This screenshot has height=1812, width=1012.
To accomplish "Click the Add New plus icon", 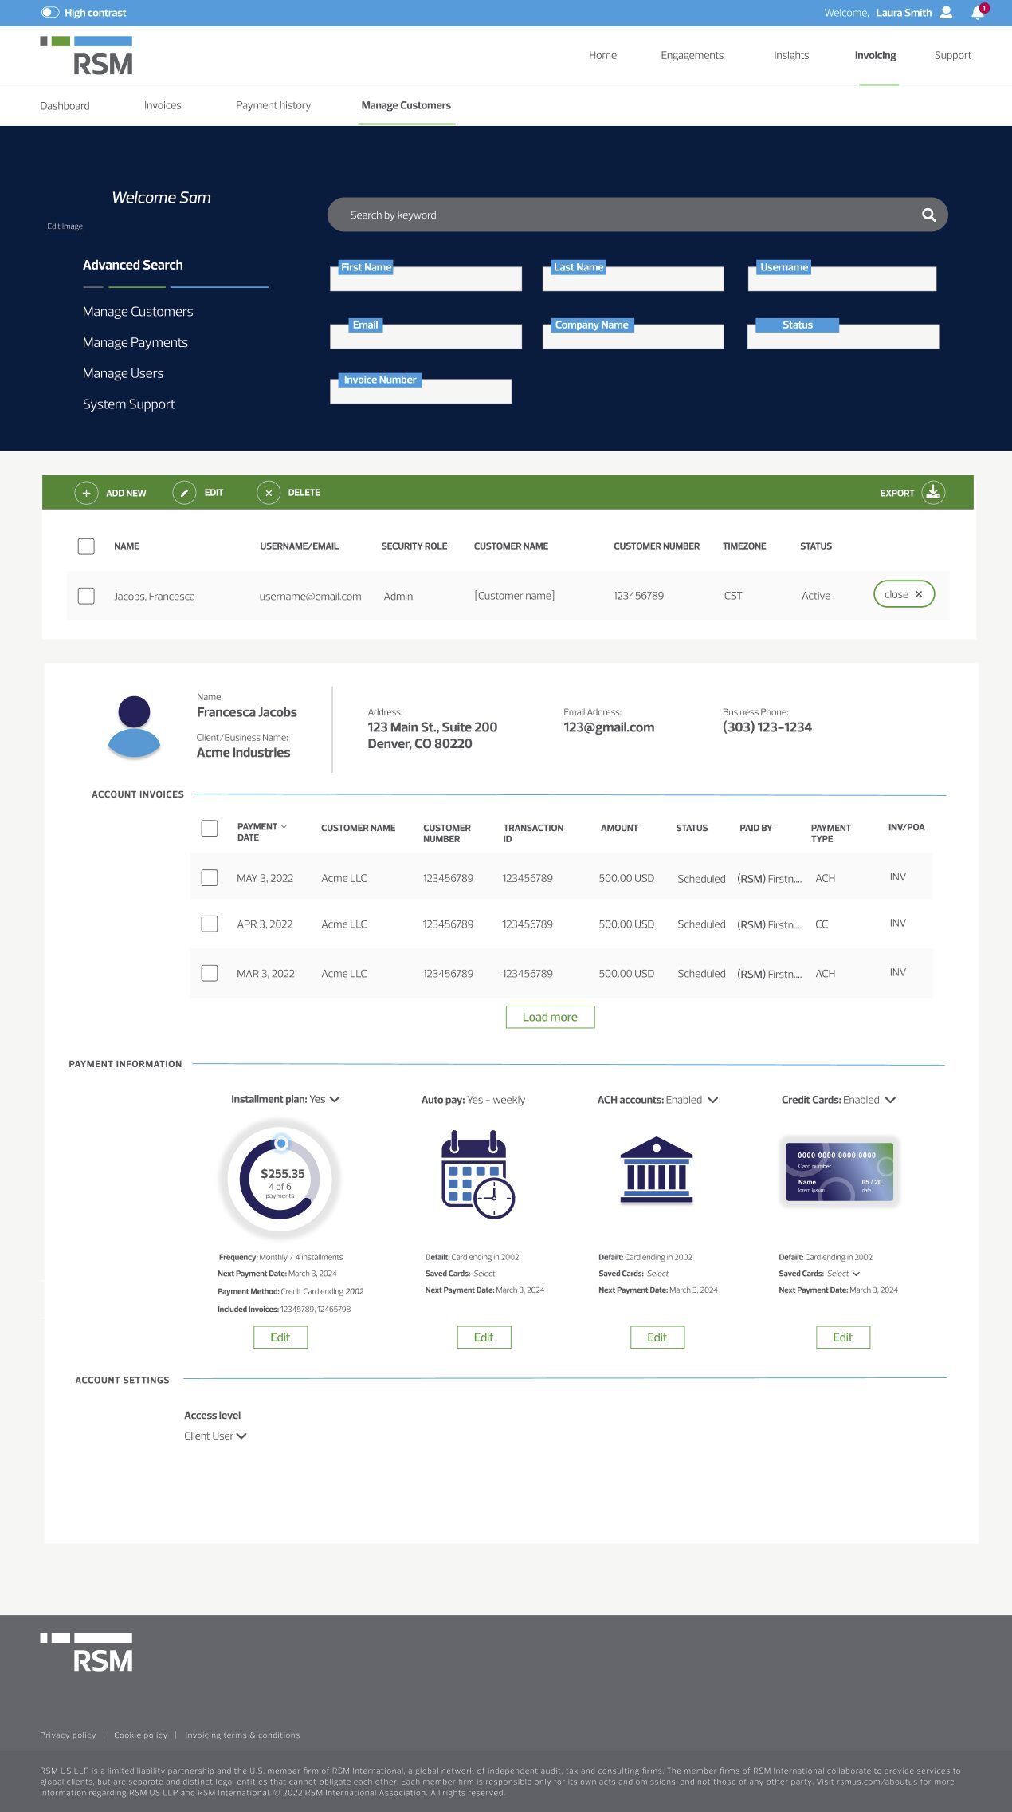I will click(86, 493).
